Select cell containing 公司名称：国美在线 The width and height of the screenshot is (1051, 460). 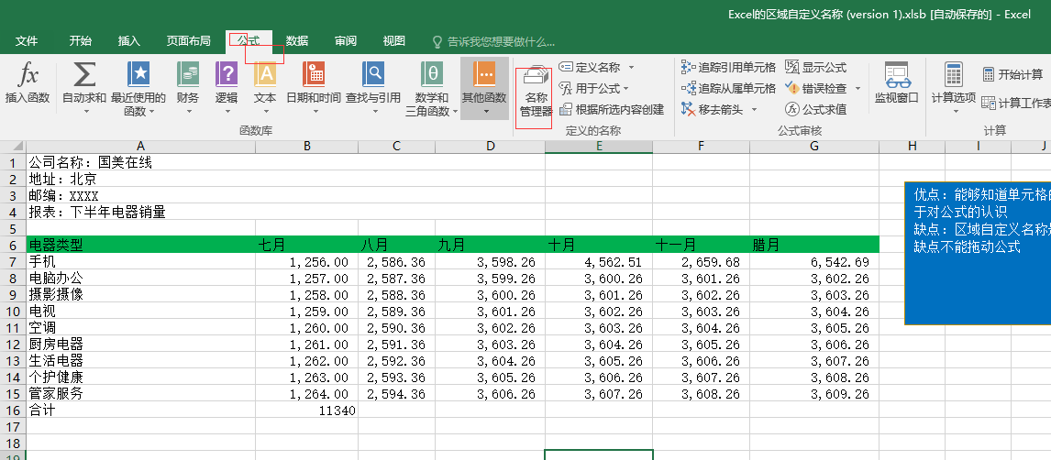click(x=140, y=162)
